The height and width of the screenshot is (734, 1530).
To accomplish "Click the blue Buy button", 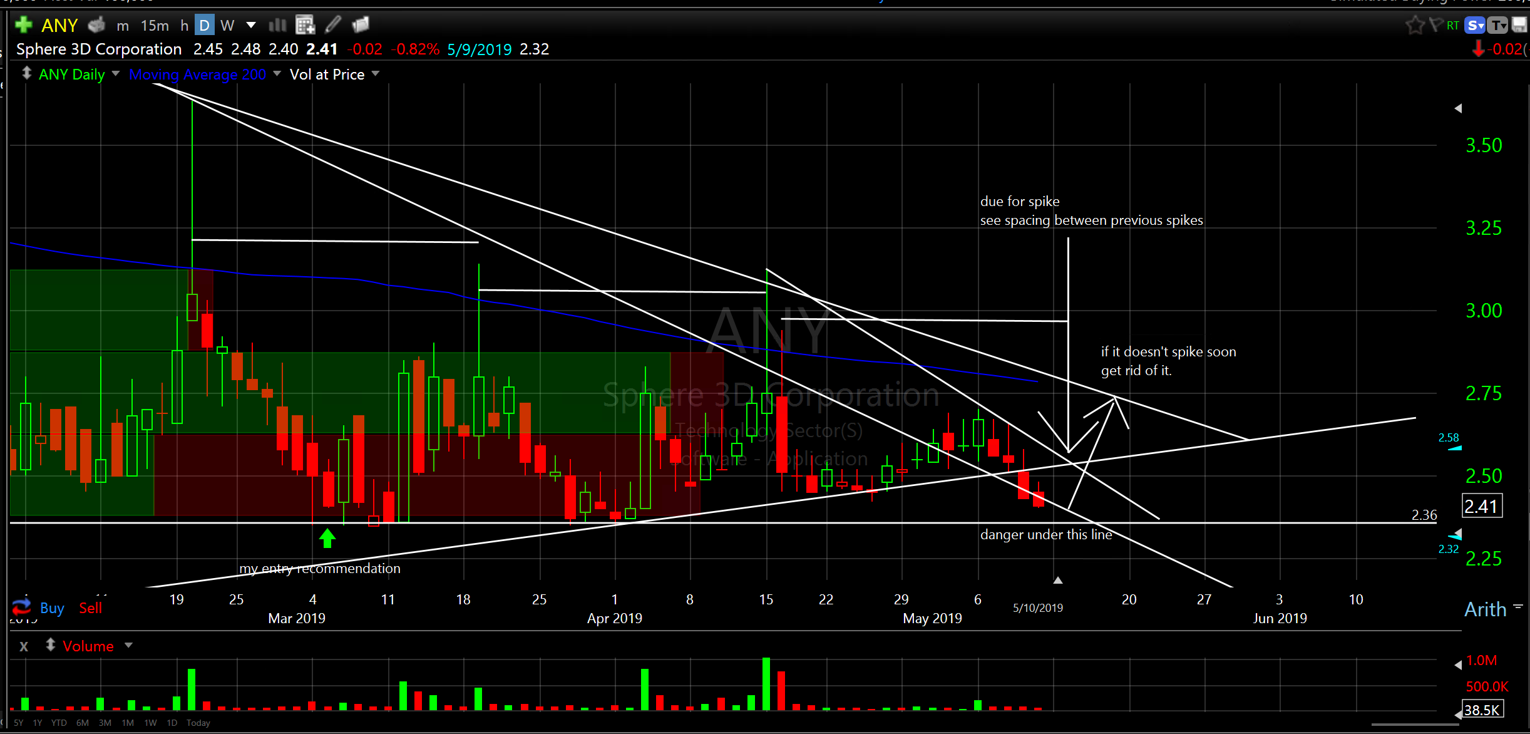I will (x=52, y=608).
